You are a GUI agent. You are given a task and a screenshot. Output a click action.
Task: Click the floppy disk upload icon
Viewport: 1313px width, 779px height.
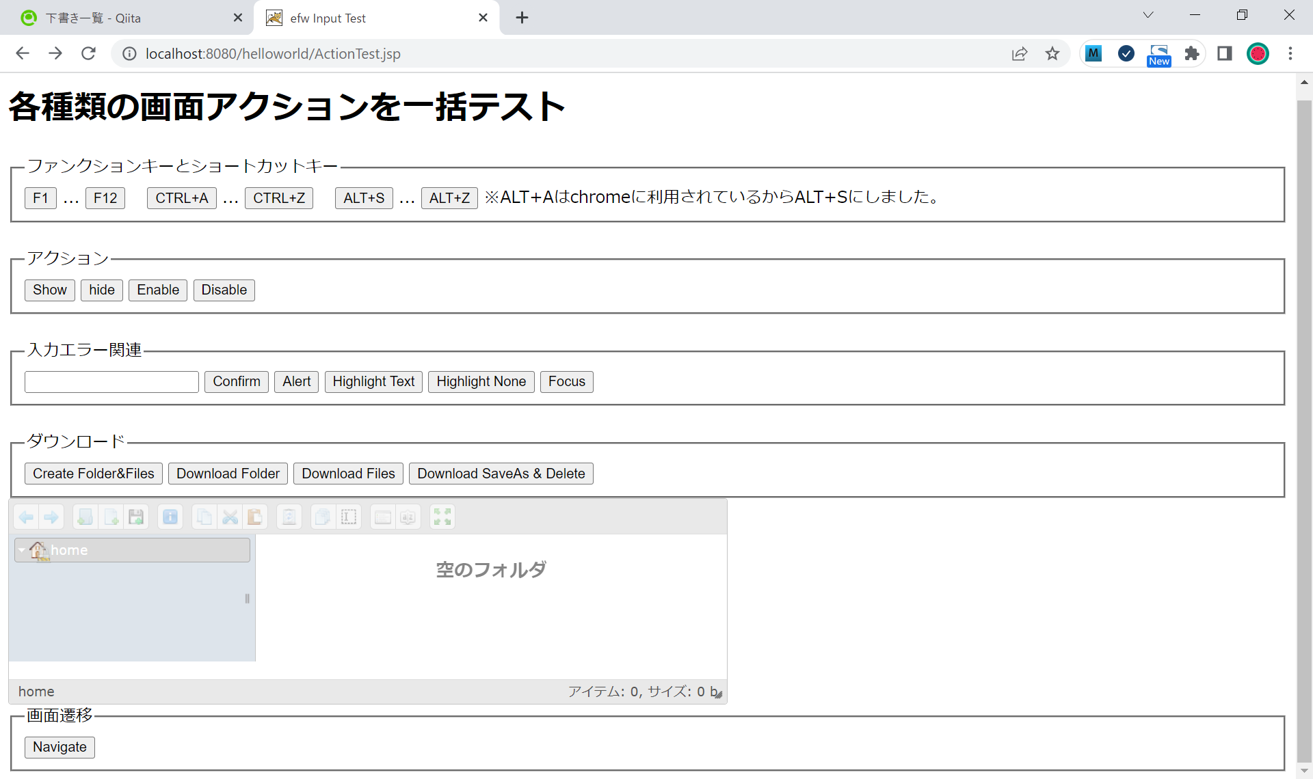click(136, 517)
